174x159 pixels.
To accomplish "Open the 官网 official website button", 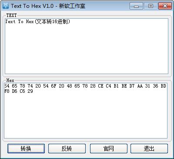I will [109, 149].
